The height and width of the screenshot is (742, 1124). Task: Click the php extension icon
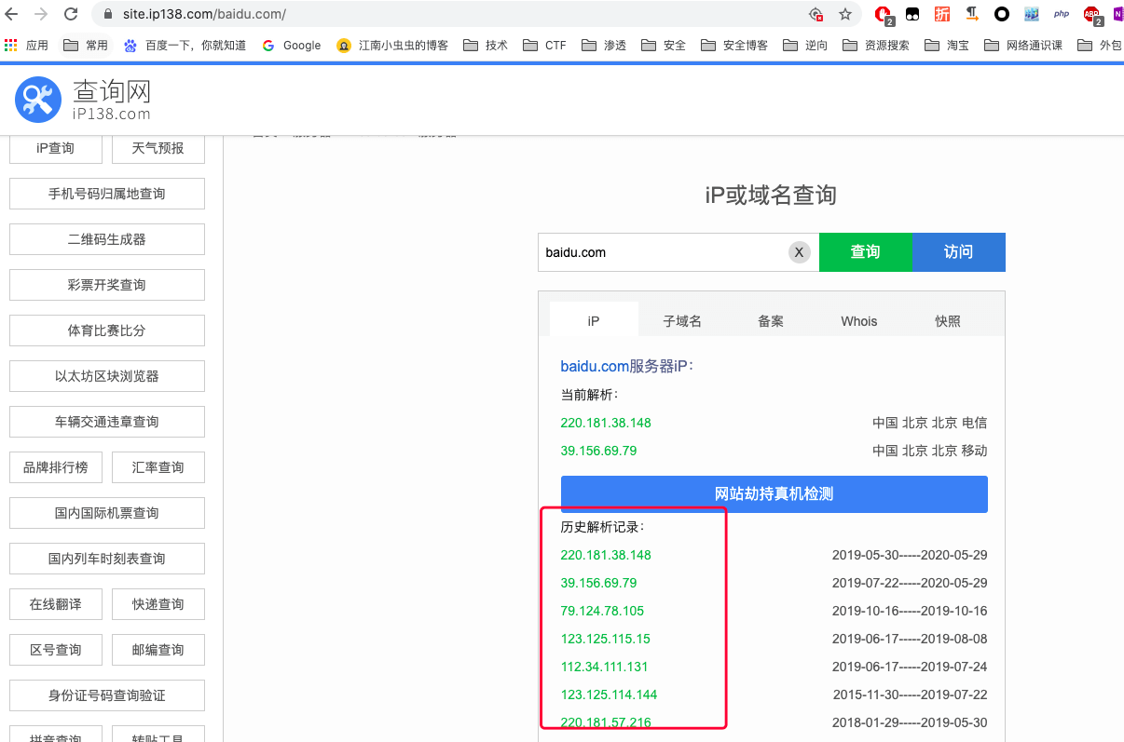[1061, 14]
